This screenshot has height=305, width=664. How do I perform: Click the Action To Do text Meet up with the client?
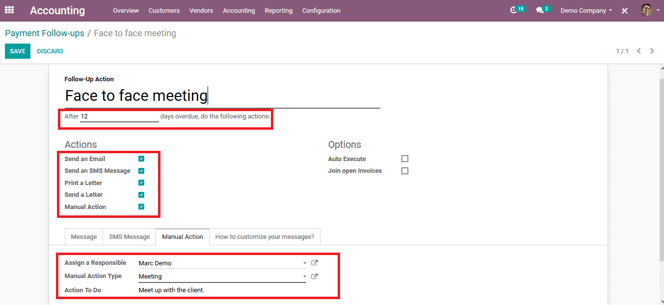tap(172, 290)
